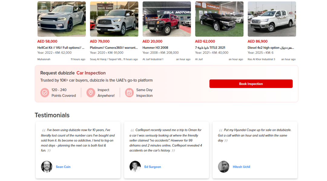View the white Diesel 4x2 pickup photo
The height and width of the screenshot is (181, 327).
point(272,19)
